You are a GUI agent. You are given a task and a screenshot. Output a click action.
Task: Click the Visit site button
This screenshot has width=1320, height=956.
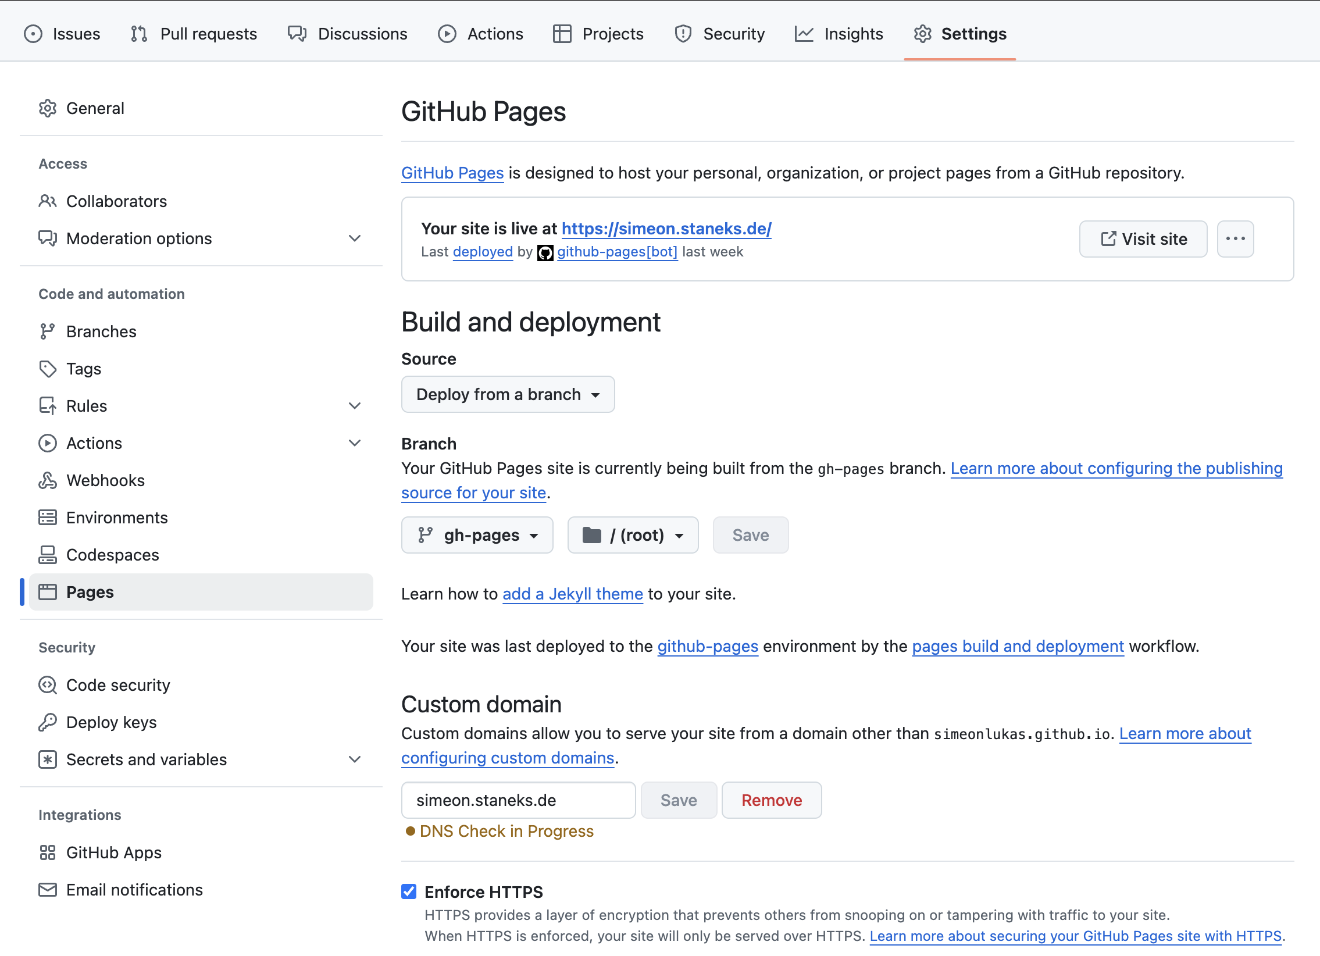tap(1143, 238)
